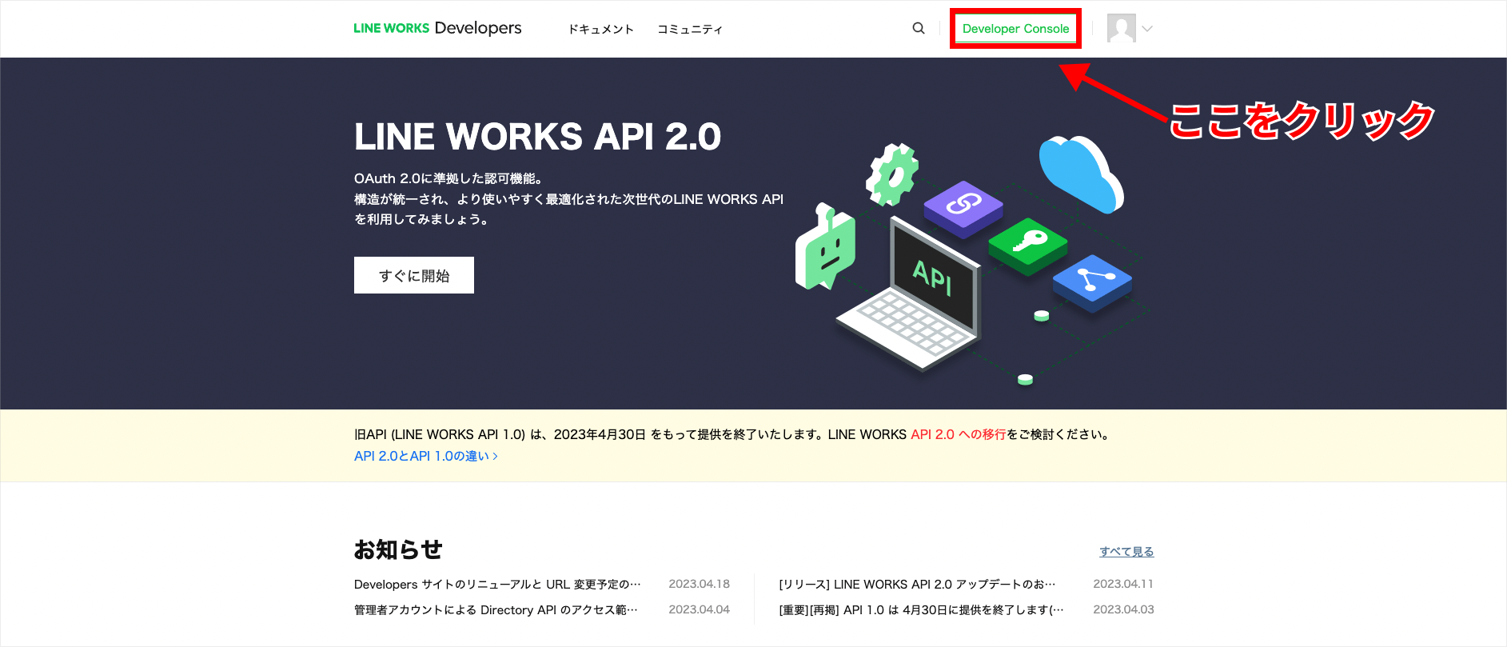Open the Developers サイトのリニューアル notice
Image resolution: width=1507 pixels, height=647 pixels.
pyautogui.click(x=497, y=585)
